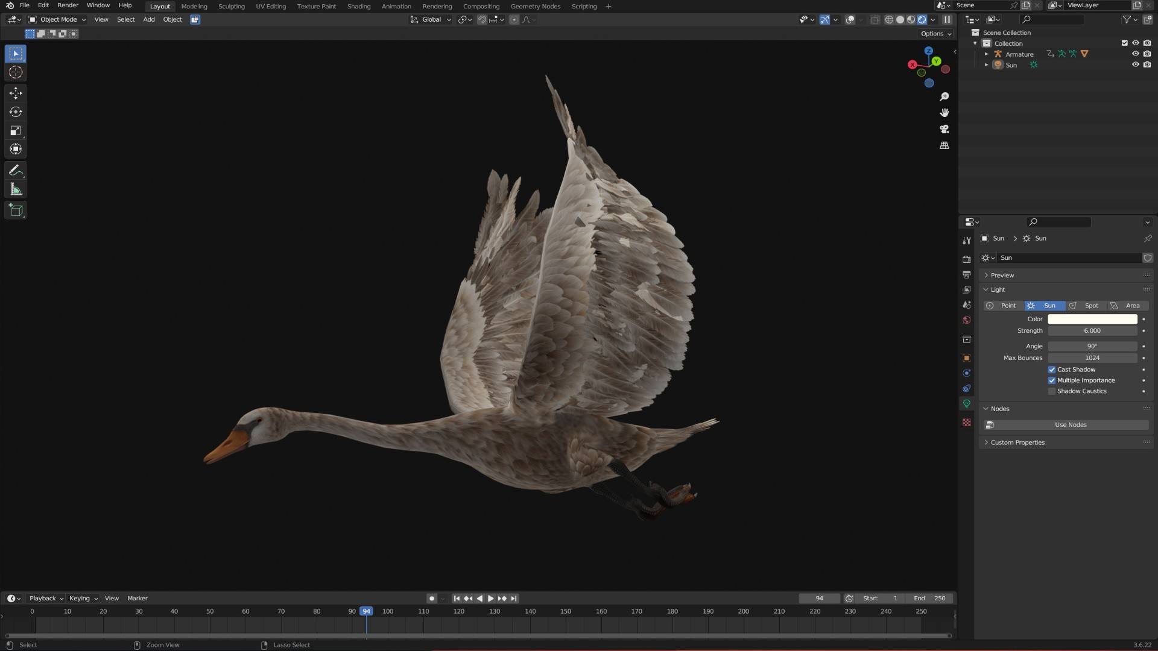Choose the Measure tool
Screen dimensions: 1158x651
point(16,190)
